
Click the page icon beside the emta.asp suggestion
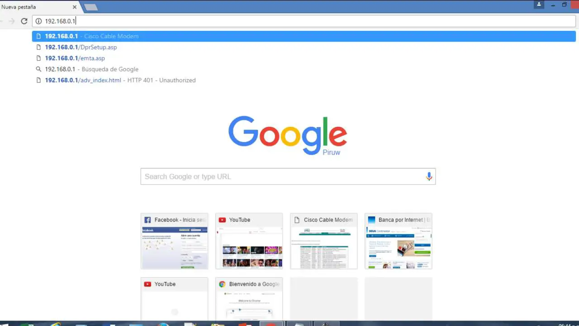click(38, 58)
